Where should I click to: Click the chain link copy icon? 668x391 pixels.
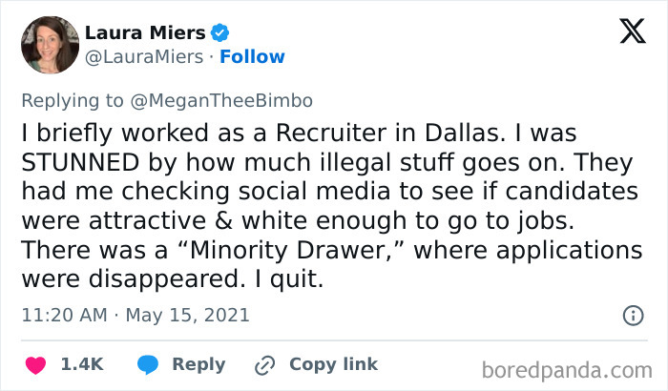(263, 364)
